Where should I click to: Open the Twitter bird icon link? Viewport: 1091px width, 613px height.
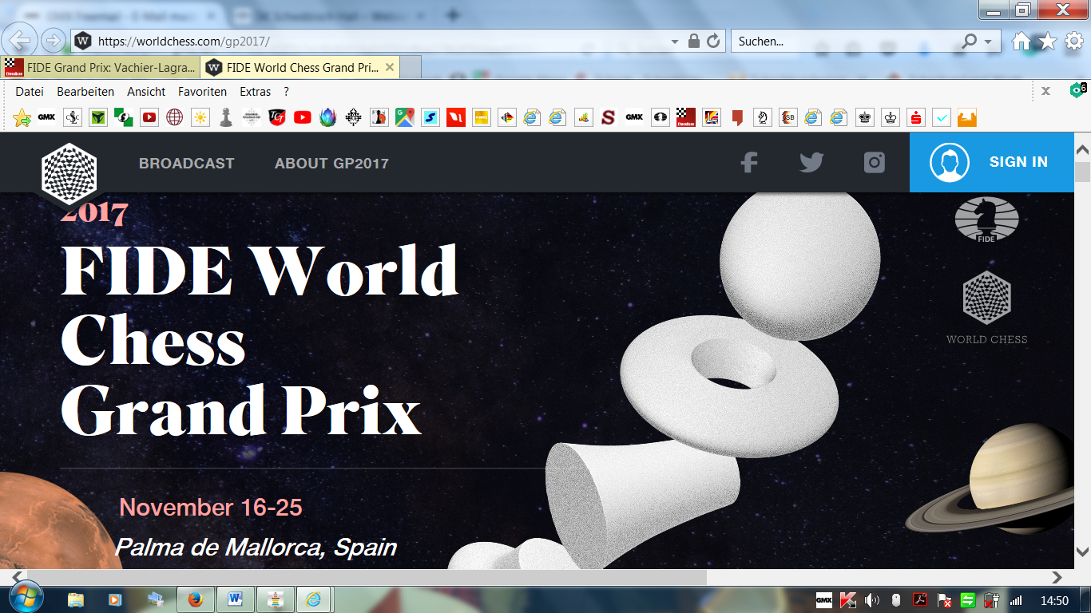[x=811, y=163]
